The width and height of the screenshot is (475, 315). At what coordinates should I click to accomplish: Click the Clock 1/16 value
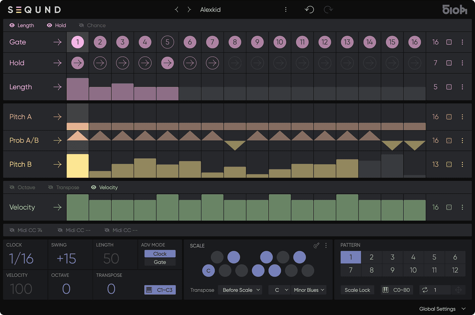click(21, 259)
